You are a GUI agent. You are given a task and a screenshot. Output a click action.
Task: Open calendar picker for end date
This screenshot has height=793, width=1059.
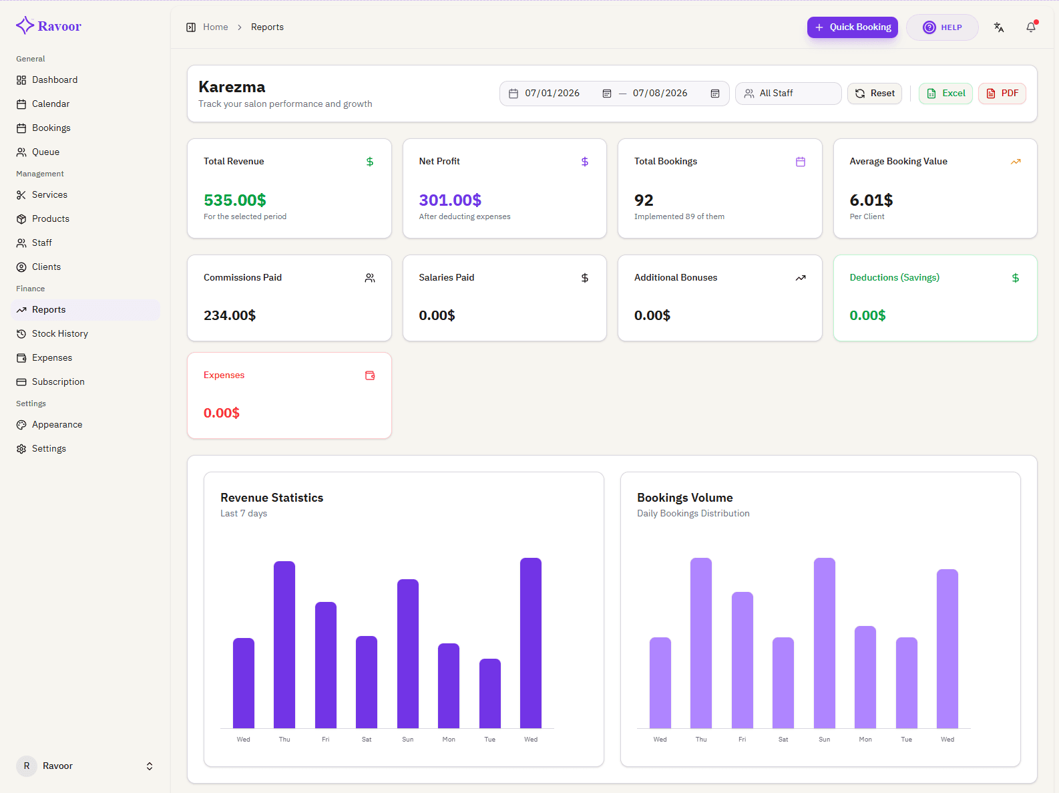tap(715, 94)
